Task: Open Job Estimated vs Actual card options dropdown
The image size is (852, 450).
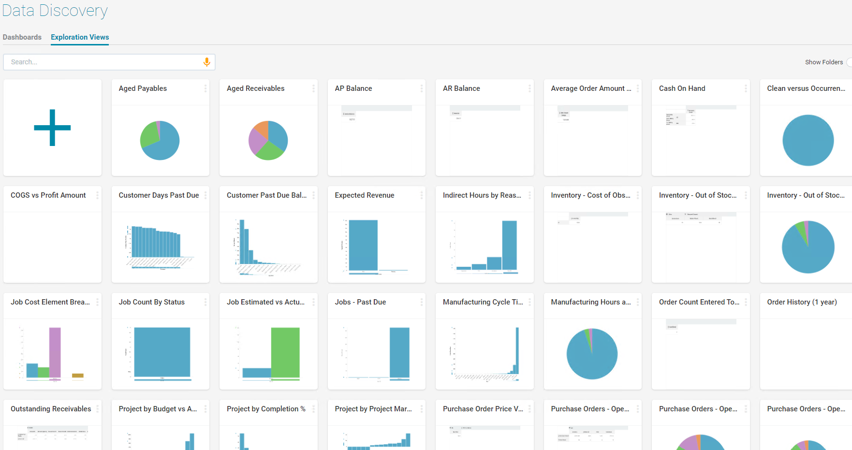Action: click(313, 302)
